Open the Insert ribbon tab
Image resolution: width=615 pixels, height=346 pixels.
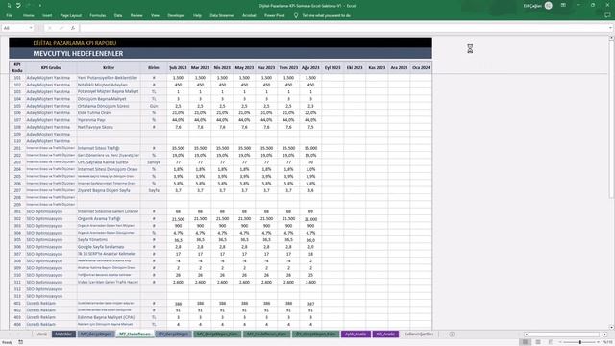47,15
